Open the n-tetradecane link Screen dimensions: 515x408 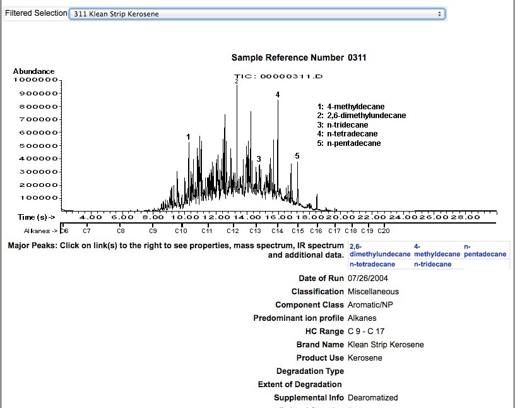coord(372,264)
